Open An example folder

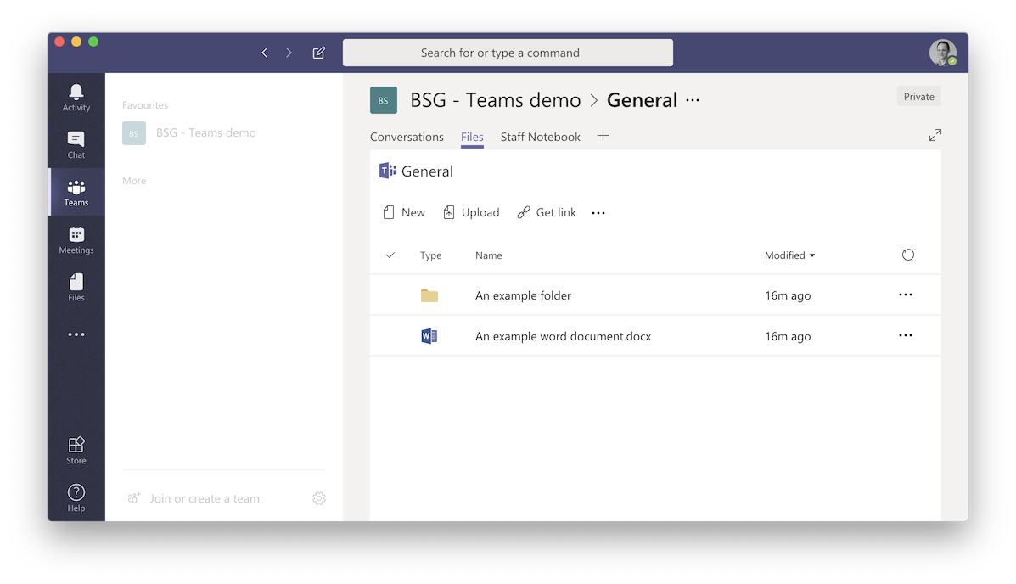point(523,295)
